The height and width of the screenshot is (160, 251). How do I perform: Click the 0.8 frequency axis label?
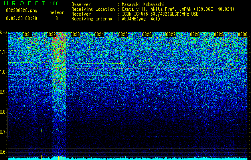(3, 112)
